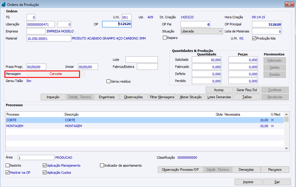This screenshot has width=296, height=187.
Task: Click into the Lote input field
Action: pyautogui.click(x=142, y=59)
